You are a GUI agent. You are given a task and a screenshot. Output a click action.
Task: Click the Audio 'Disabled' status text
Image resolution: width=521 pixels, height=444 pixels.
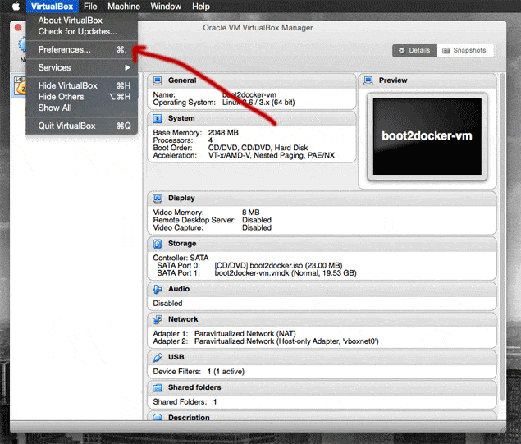point(167,304)
